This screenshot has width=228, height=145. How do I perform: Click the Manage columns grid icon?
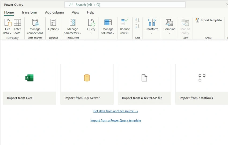(108, 22)
